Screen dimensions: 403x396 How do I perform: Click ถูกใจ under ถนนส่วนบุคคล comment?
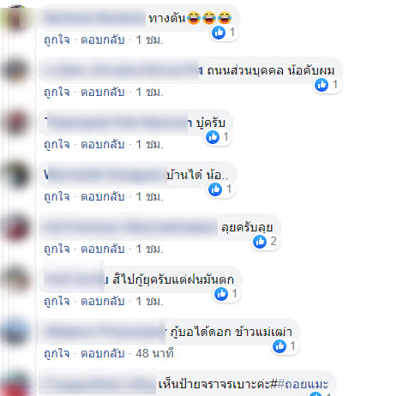tap(57, 92)
